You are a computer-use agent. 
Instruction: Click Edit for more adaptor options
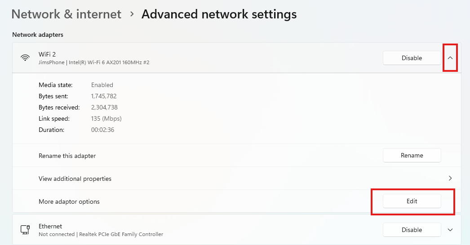pos(412,201)
